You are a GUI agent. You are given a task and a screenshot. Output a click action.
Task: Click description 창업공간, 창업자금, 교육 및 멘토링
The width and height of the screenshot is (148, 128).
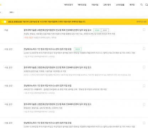click(x=43, y=108)
